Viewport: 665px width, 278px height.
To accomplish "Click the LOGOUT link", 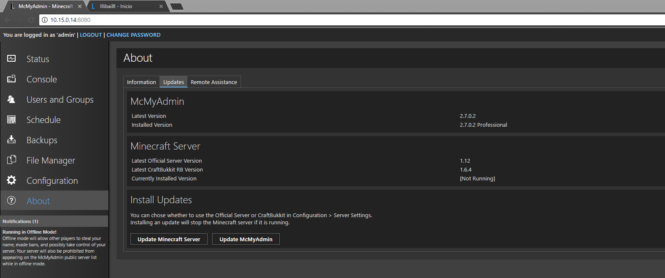I will (x=91, y=35).
